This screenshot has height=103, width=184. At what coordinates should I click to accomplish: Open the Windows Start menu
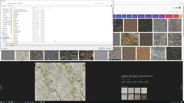coord(1,102)
